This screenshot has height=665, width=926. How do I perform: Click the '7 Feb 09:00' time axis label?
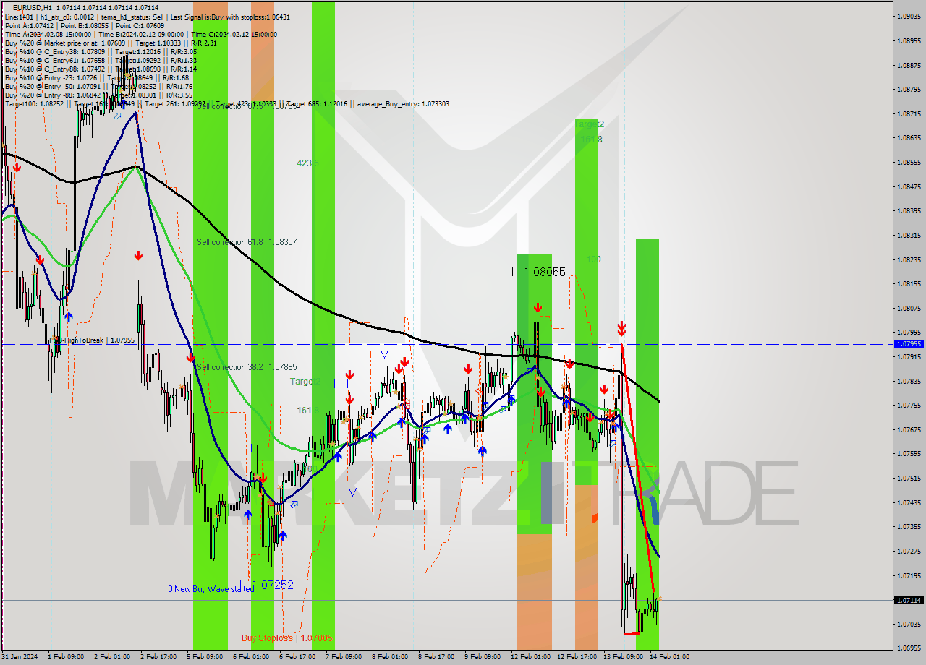pos(343,657)
